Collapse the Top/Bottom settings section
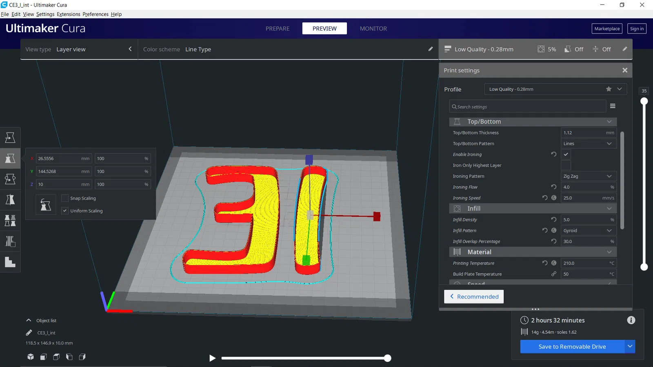This screenshot has width=653, height=367. pyautogui.click(x=533, y=122)
